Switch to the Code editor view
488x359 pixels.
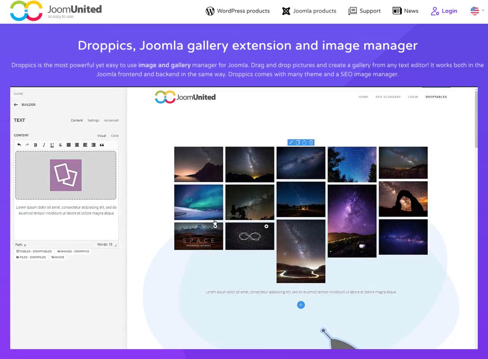coord(115,136)
